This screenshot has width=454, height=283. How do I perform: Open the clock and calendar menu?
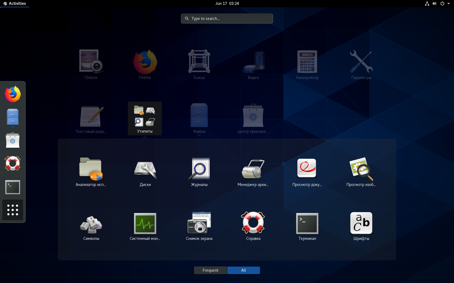[x=227, y=4]
